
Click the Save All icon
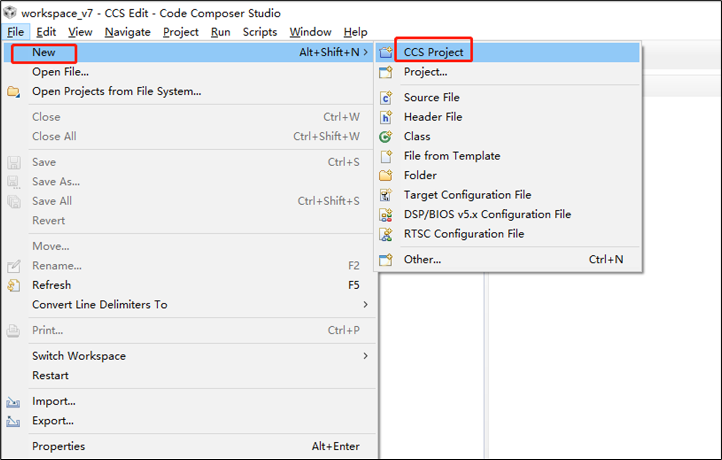coord(14,201)
